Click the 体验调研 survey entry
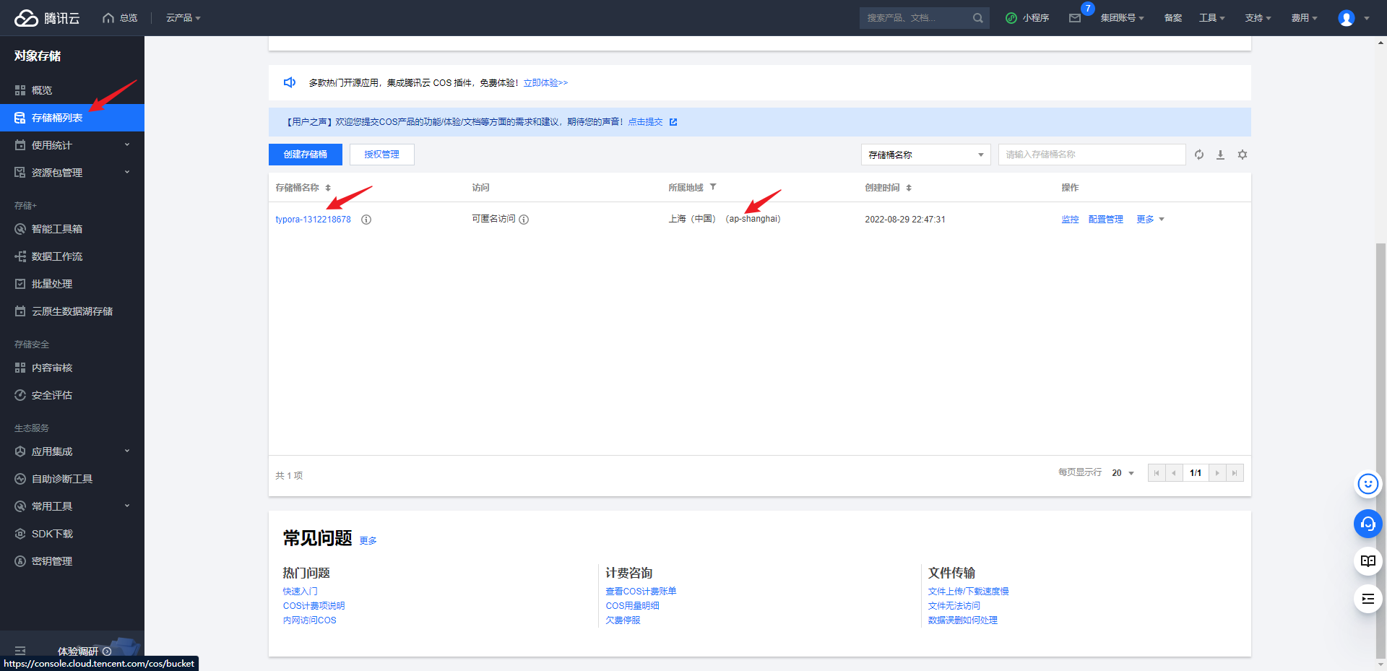The width and height of the screenshot is (1387, 671). [85, 651]
